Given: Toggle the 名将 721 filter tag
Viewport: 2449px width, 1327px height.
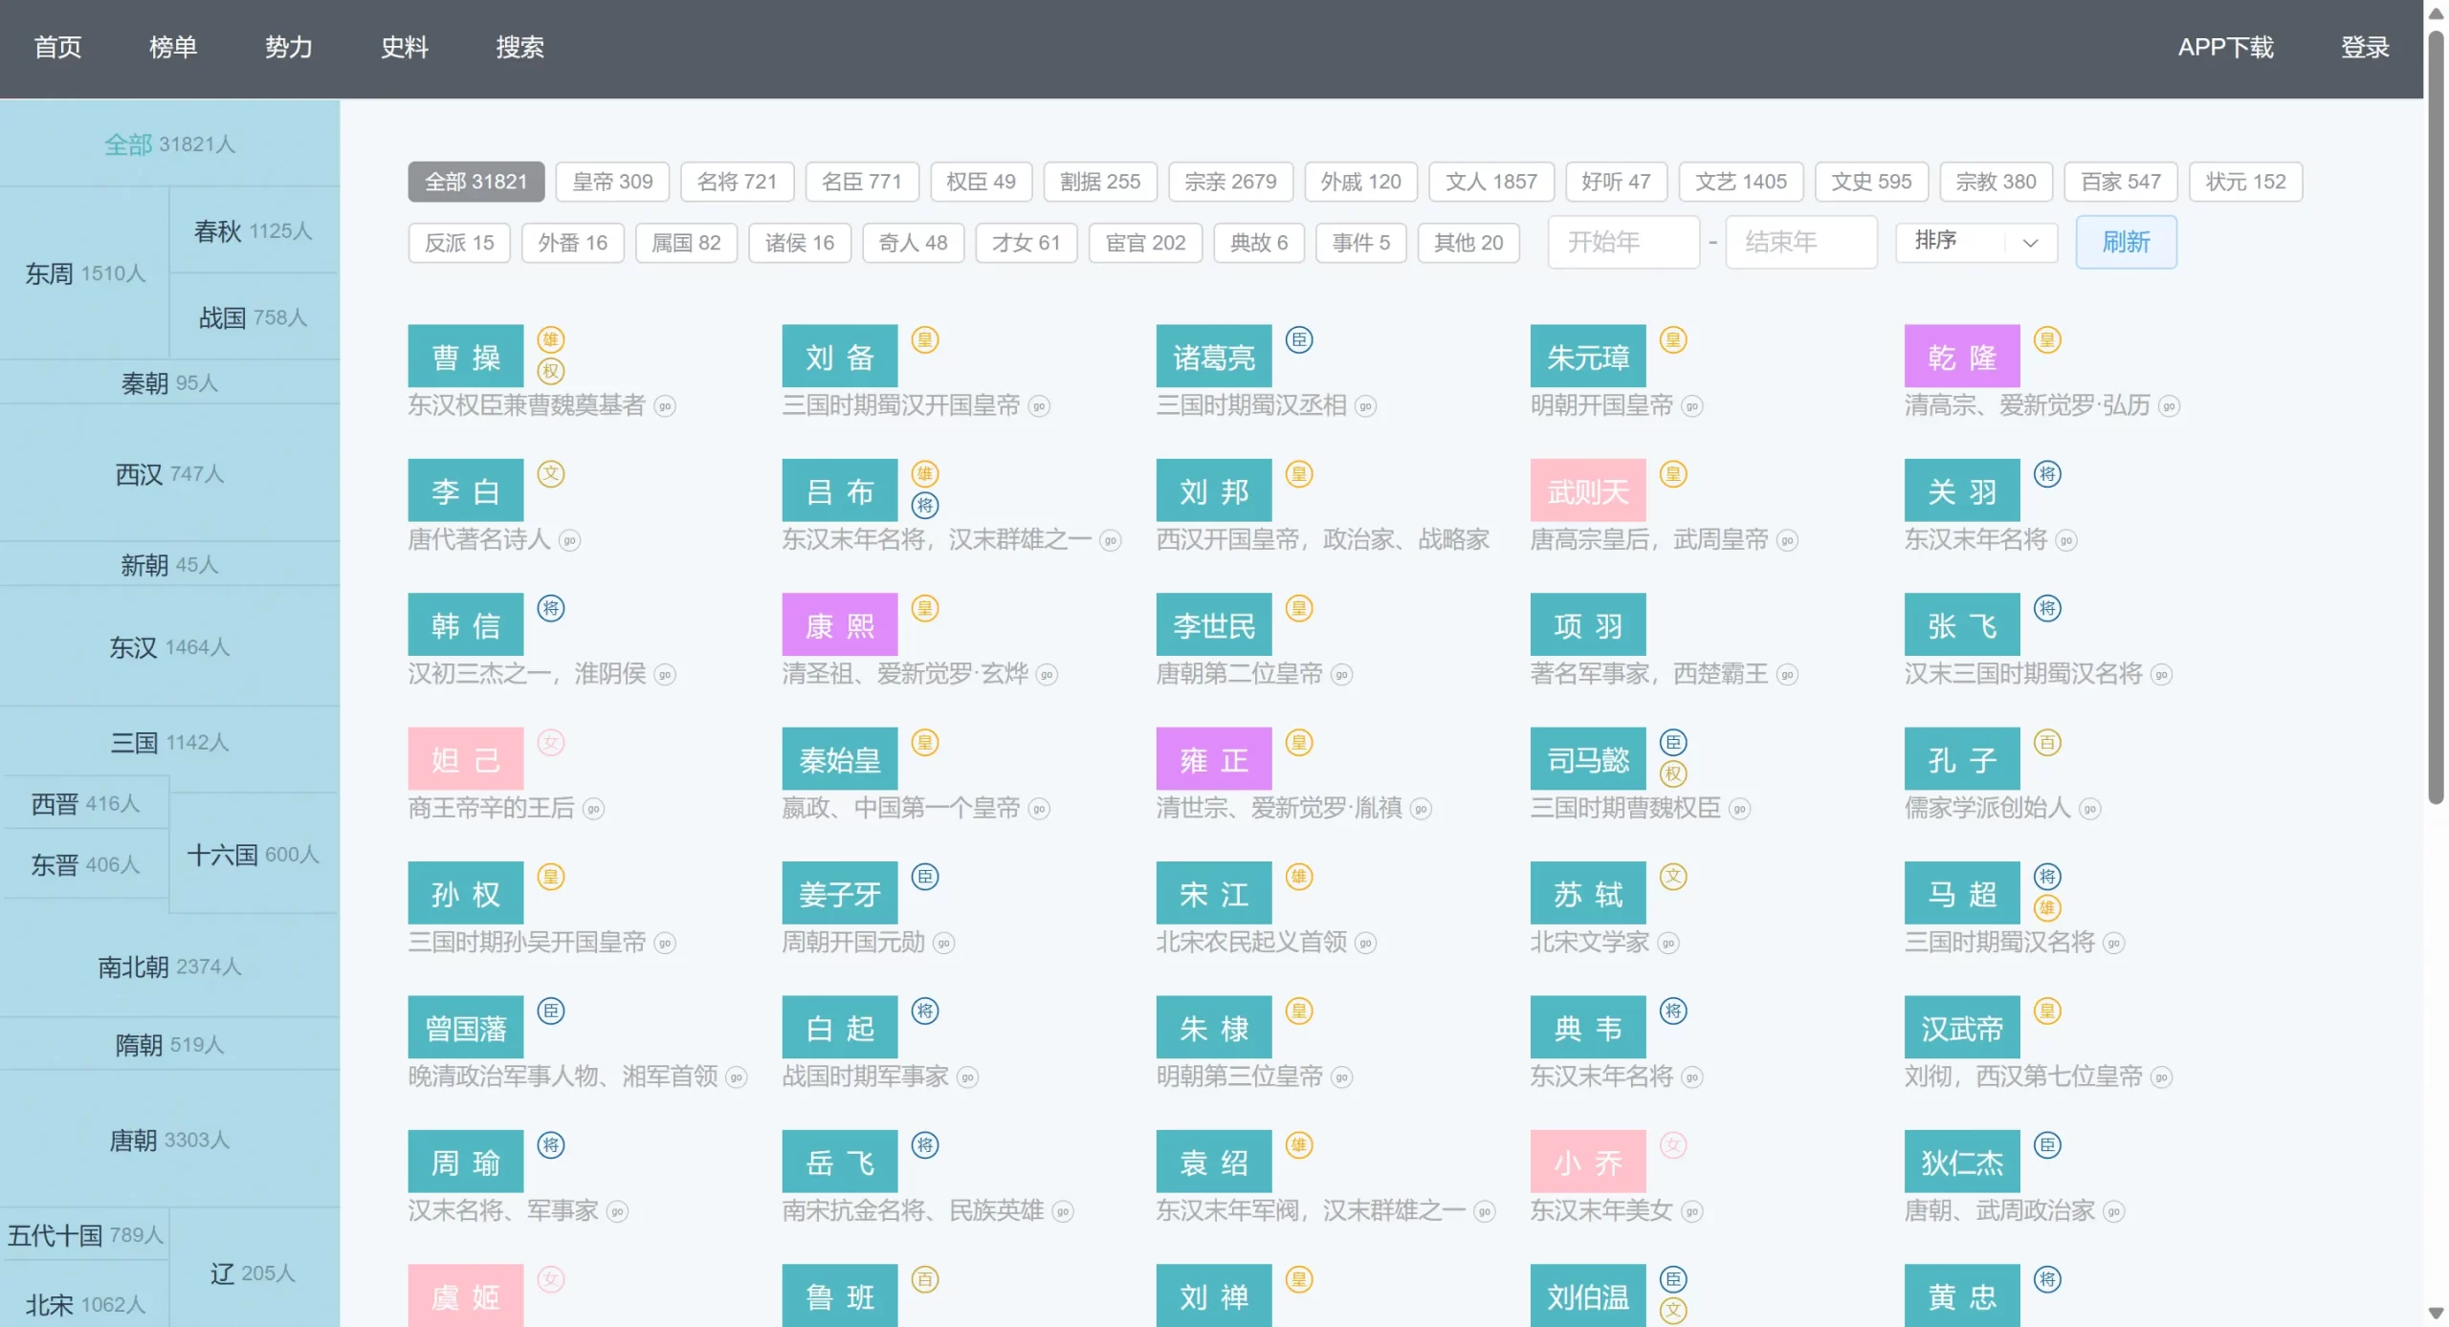Looking at the screenshot, I should click(x=737, y=182).
